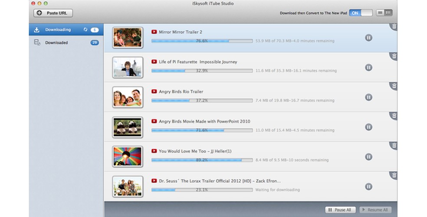Click the 76.6% progress bar
Screen dimensions: 427x217
(x=202, y=41)
